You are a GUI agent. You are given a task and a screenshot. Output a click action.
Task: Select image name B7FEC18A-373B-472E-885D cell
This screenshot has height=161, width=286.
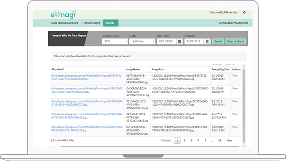[x=137, y=130]
